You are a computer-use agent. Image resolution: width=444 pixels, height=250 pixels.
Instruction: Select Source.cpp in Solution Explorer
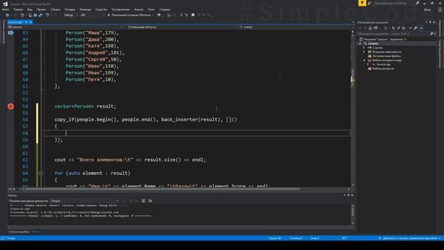382,65
